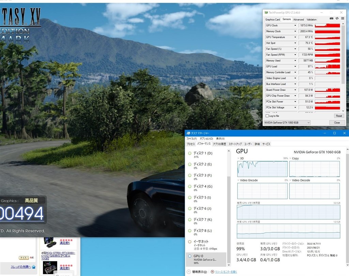Open the Hot Spot sensor dropdown

295,43
